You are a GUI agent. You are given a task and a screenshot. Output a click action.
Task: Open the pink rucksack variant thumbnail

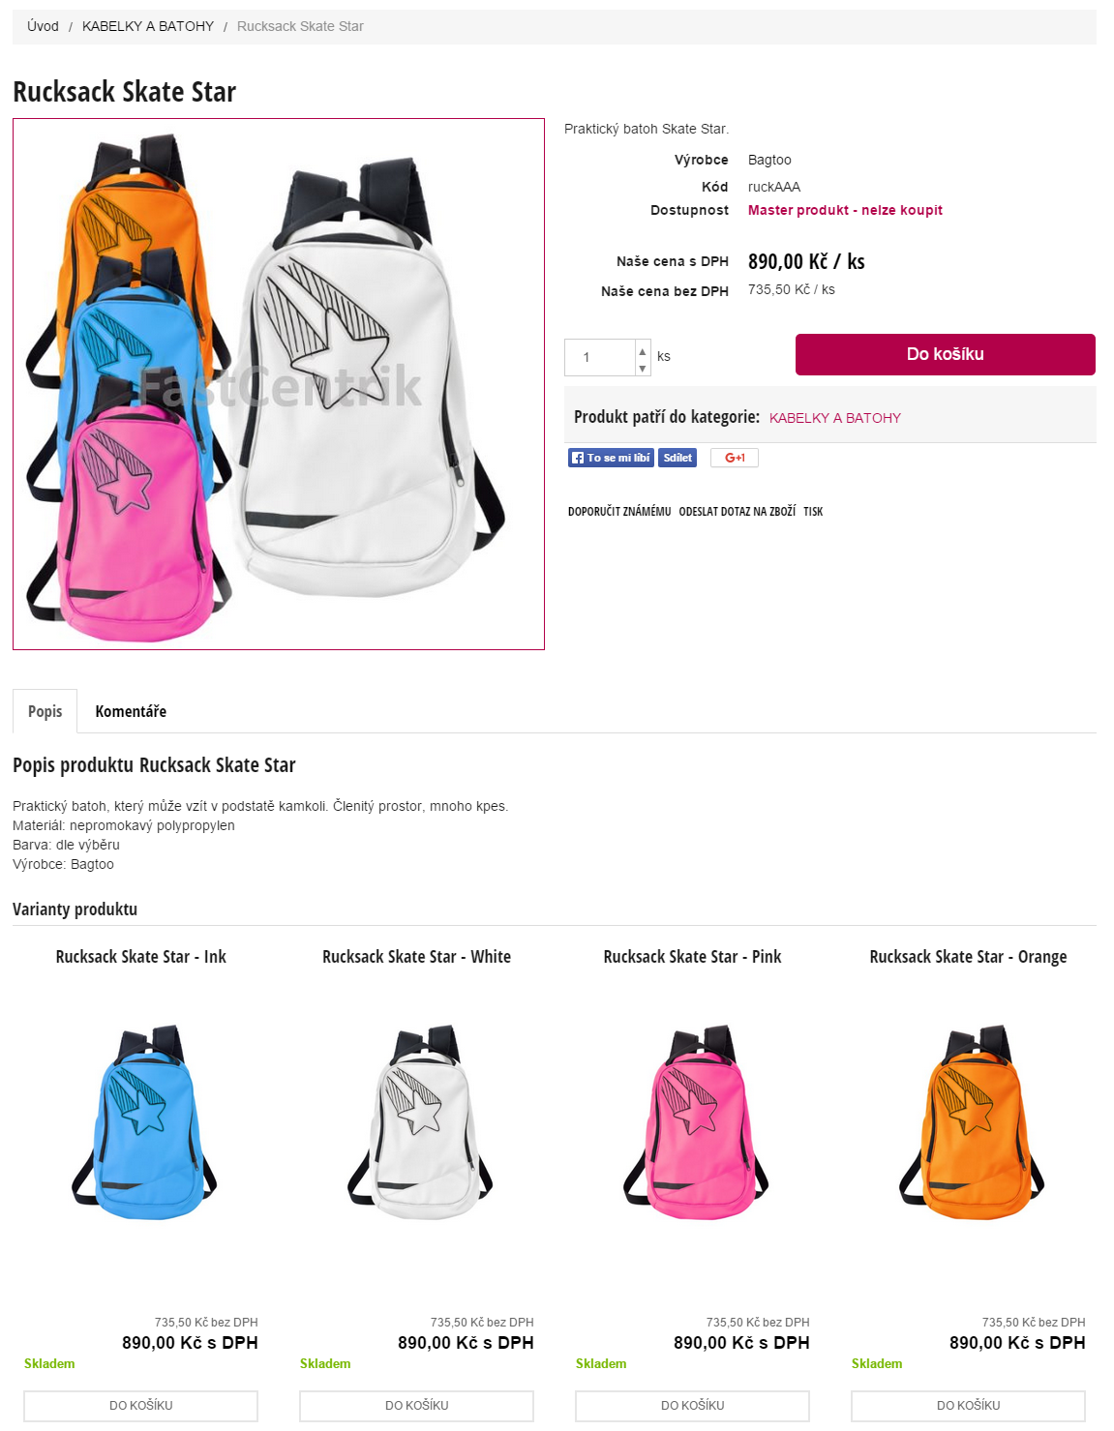tap(693, 1121)
